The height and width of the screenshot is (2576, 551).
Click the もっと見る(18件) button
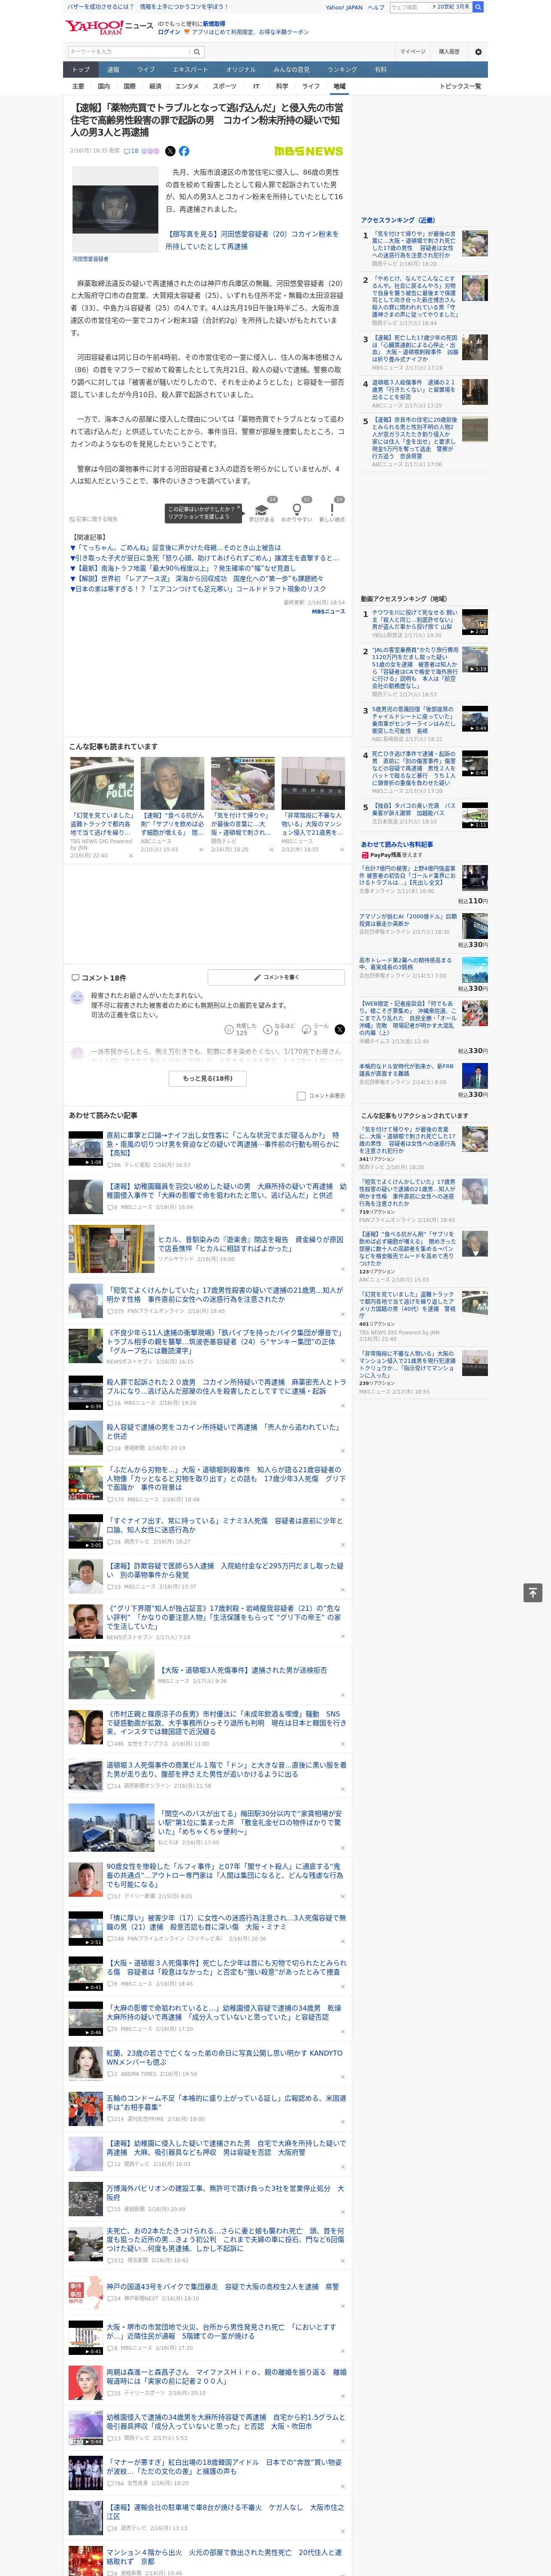pyautogui.click(x=208, y=1078)
